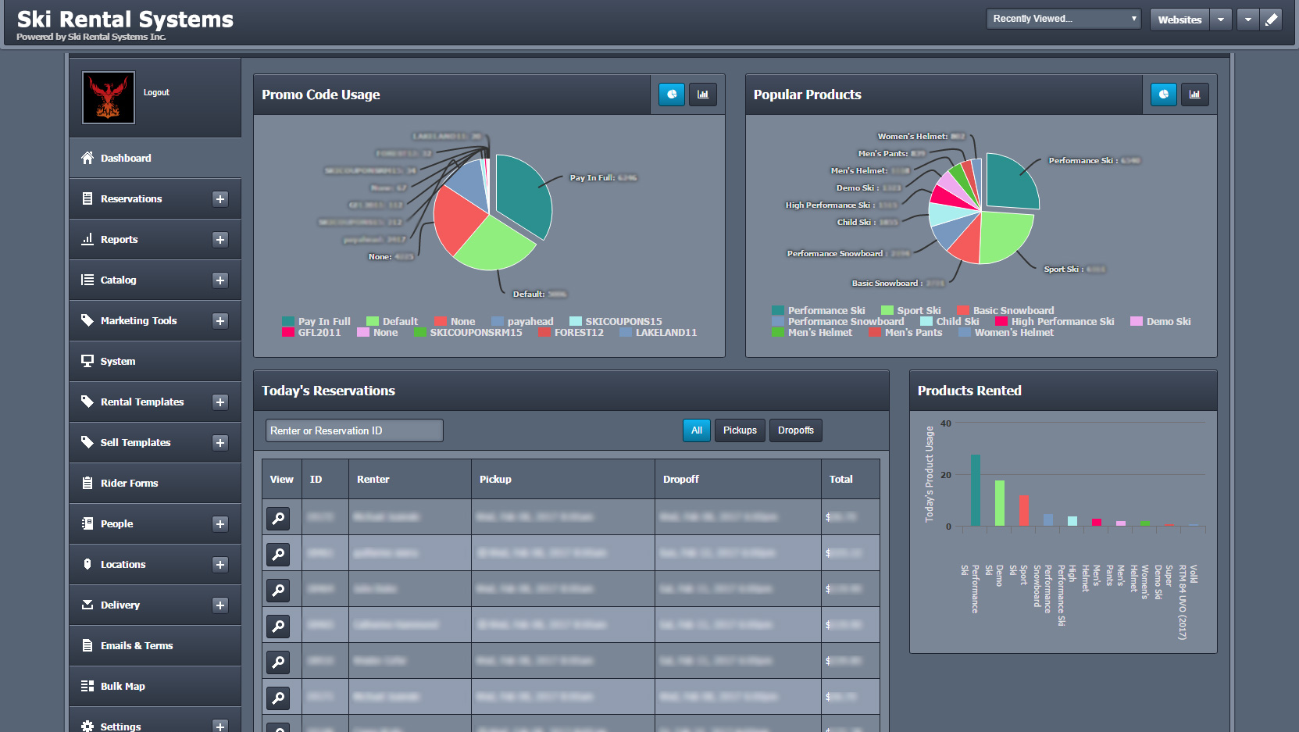This screenshot has width=1299, height=732.
Task: Click the Renter or Reservation ID search field
Action: (354, 430)
